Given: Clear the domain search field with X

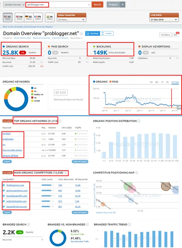Looking at the screenshot, I should pos(89,5).
